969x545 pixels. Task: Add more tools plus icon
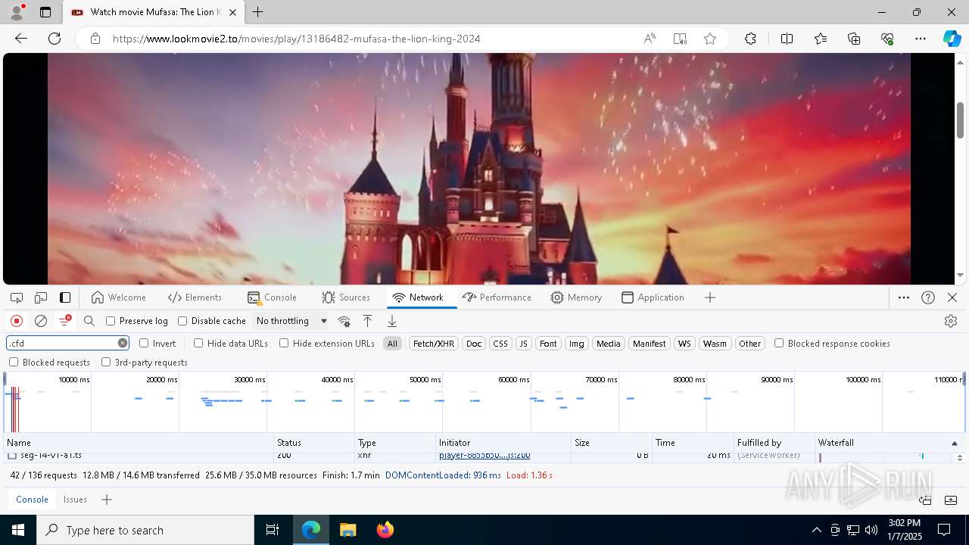click(710, 297)
